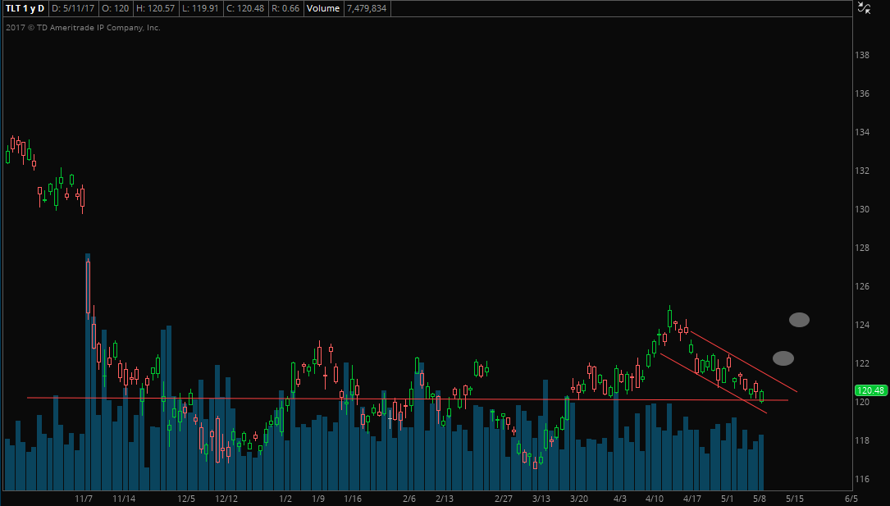
Task: Click the H: 120.57 high value
Action: 156,8
